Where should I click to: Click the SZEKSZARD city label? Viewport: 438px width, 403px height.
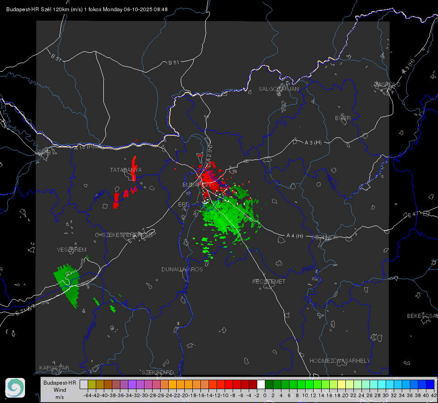point(158,372)
